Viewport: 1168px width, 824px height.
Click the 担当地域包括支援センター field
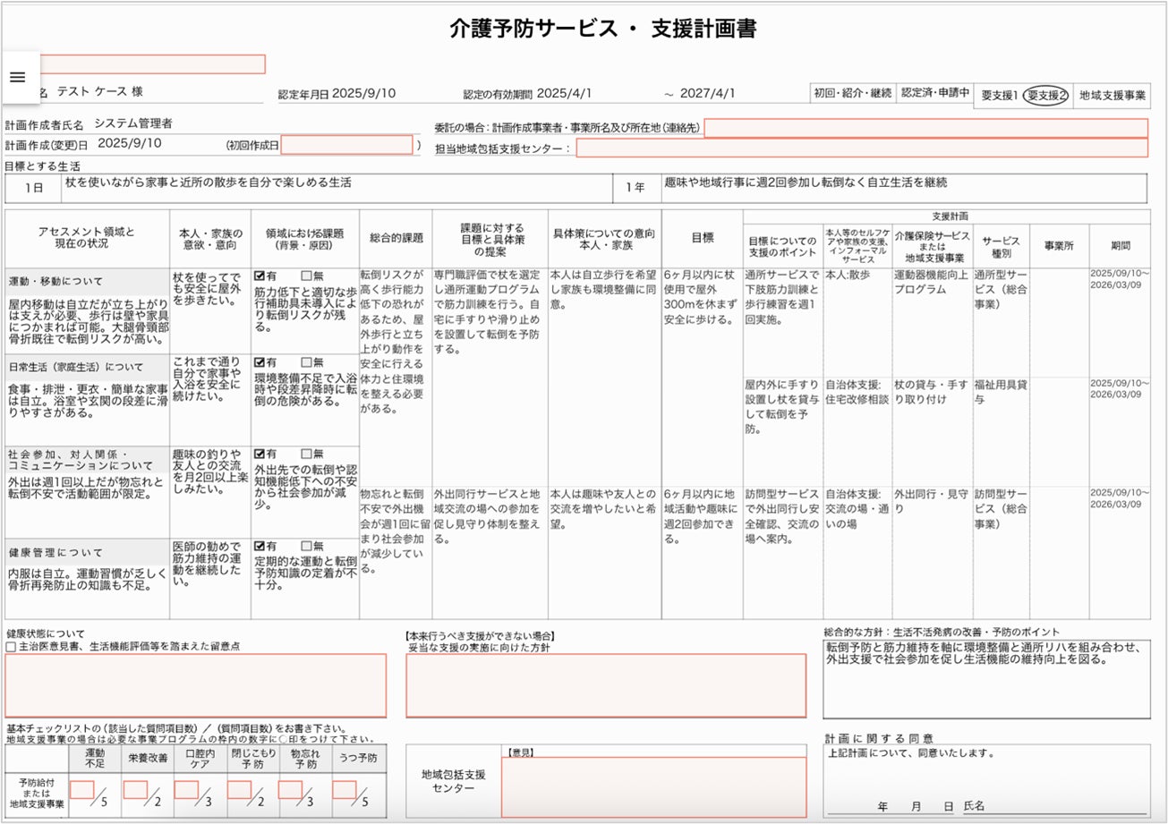862,148
